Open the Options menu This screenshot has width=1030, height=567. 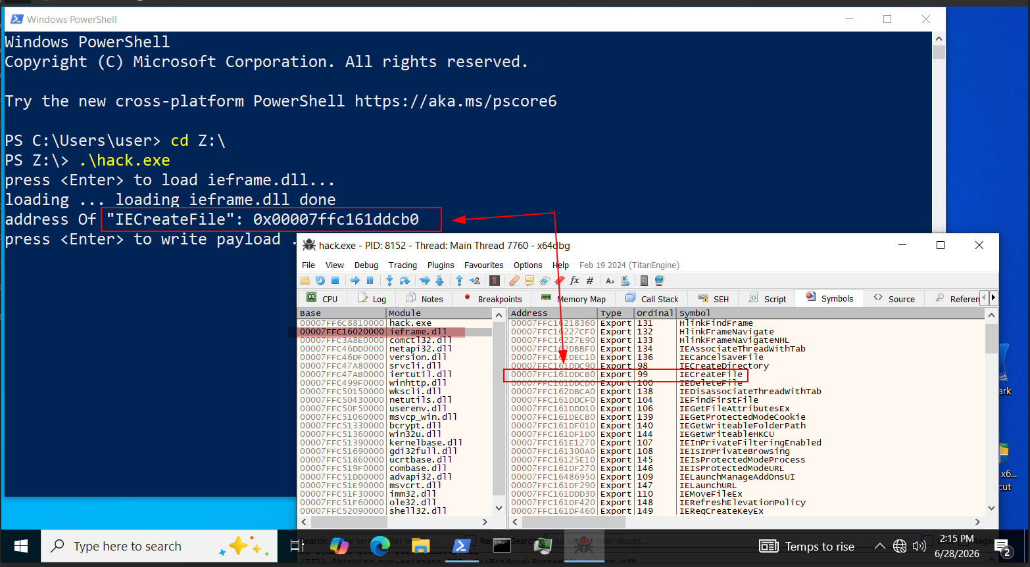point(528,265)
